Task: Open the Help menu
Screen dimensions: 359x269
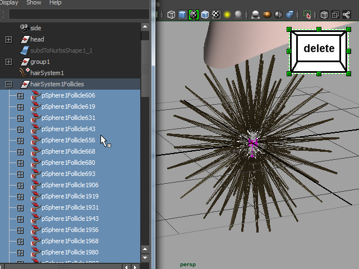Action: coord(56,3)
